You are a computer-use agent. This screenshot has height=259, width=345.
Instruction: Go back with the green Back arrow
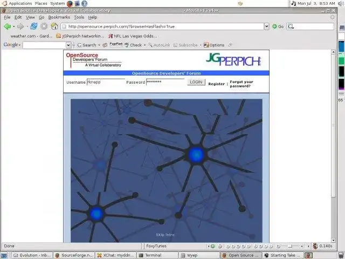coord(7,26)
